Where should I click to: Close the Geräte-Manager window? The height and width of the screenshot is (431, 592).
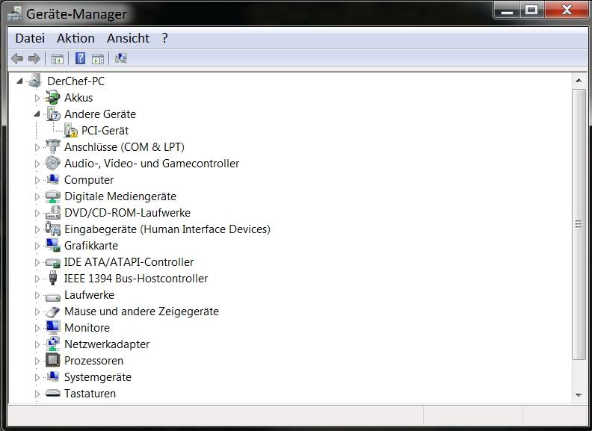pyautogui.click(x=567, y=10)
